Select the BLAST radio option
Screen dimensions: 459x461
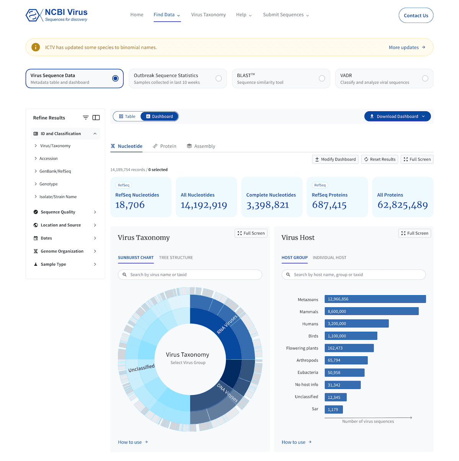(322, 78)
